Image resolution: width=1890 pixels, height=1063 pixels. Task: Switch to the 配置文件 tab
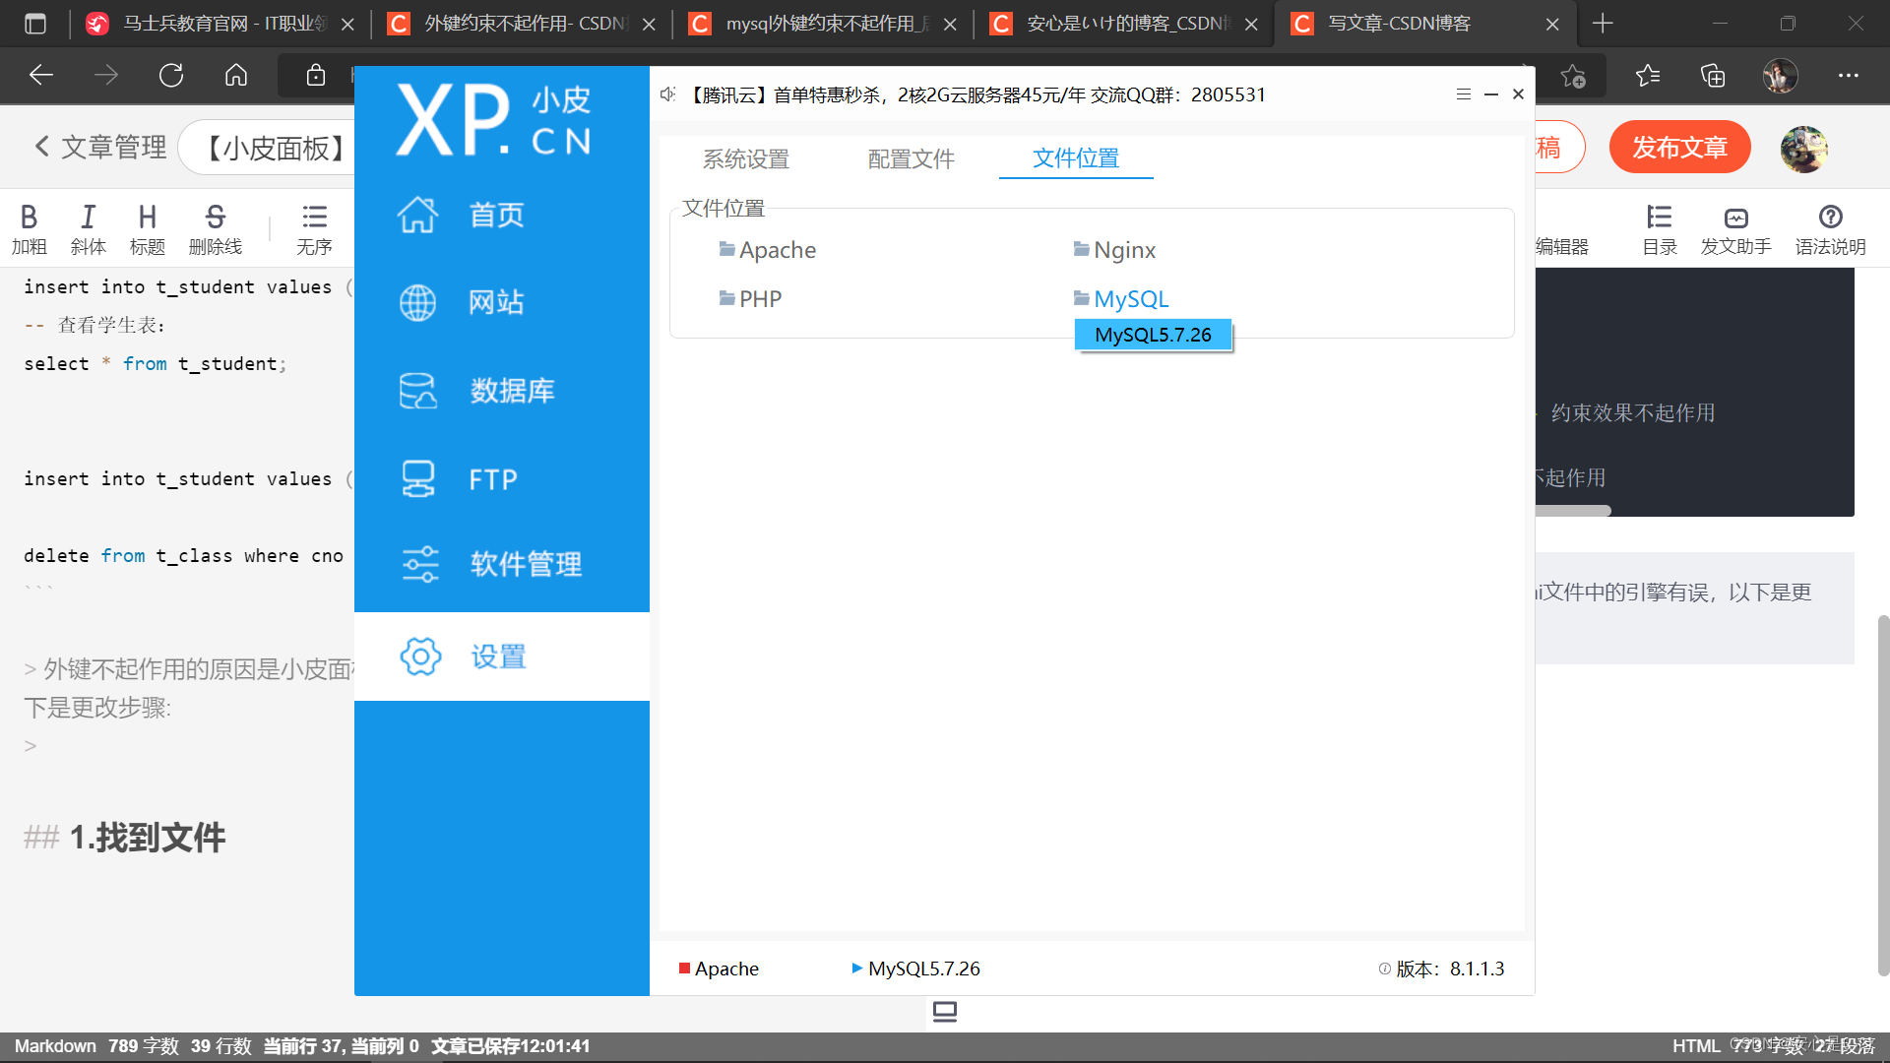(x=911, y=158)
